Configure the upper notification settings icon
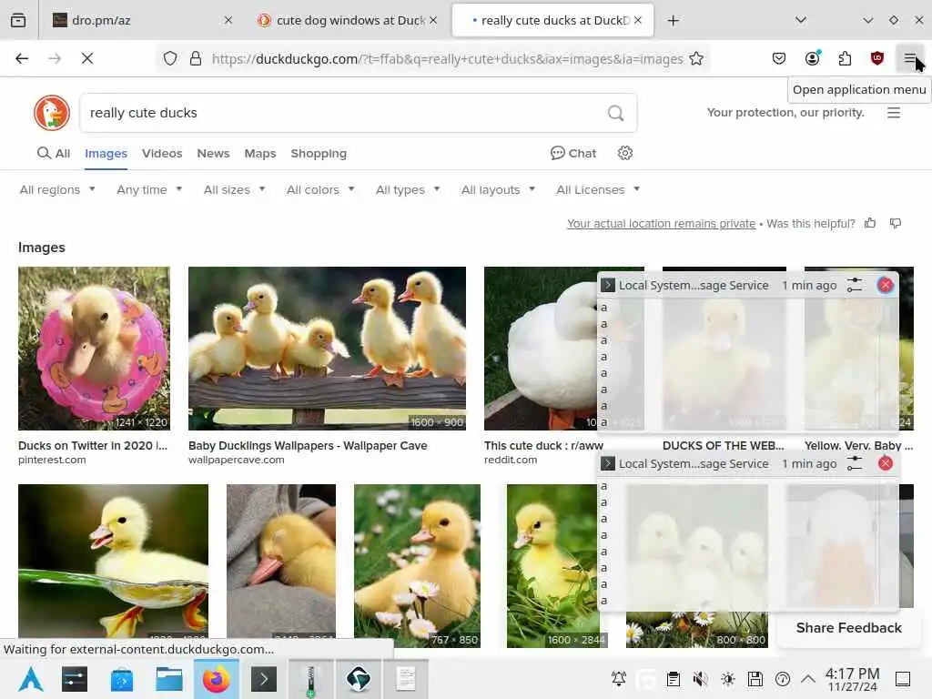The image size is (932, 699). [x=854, y=285]
